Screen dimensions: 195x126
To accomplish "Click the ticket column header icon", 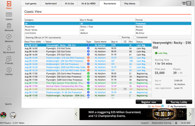I will click(125, 42).
